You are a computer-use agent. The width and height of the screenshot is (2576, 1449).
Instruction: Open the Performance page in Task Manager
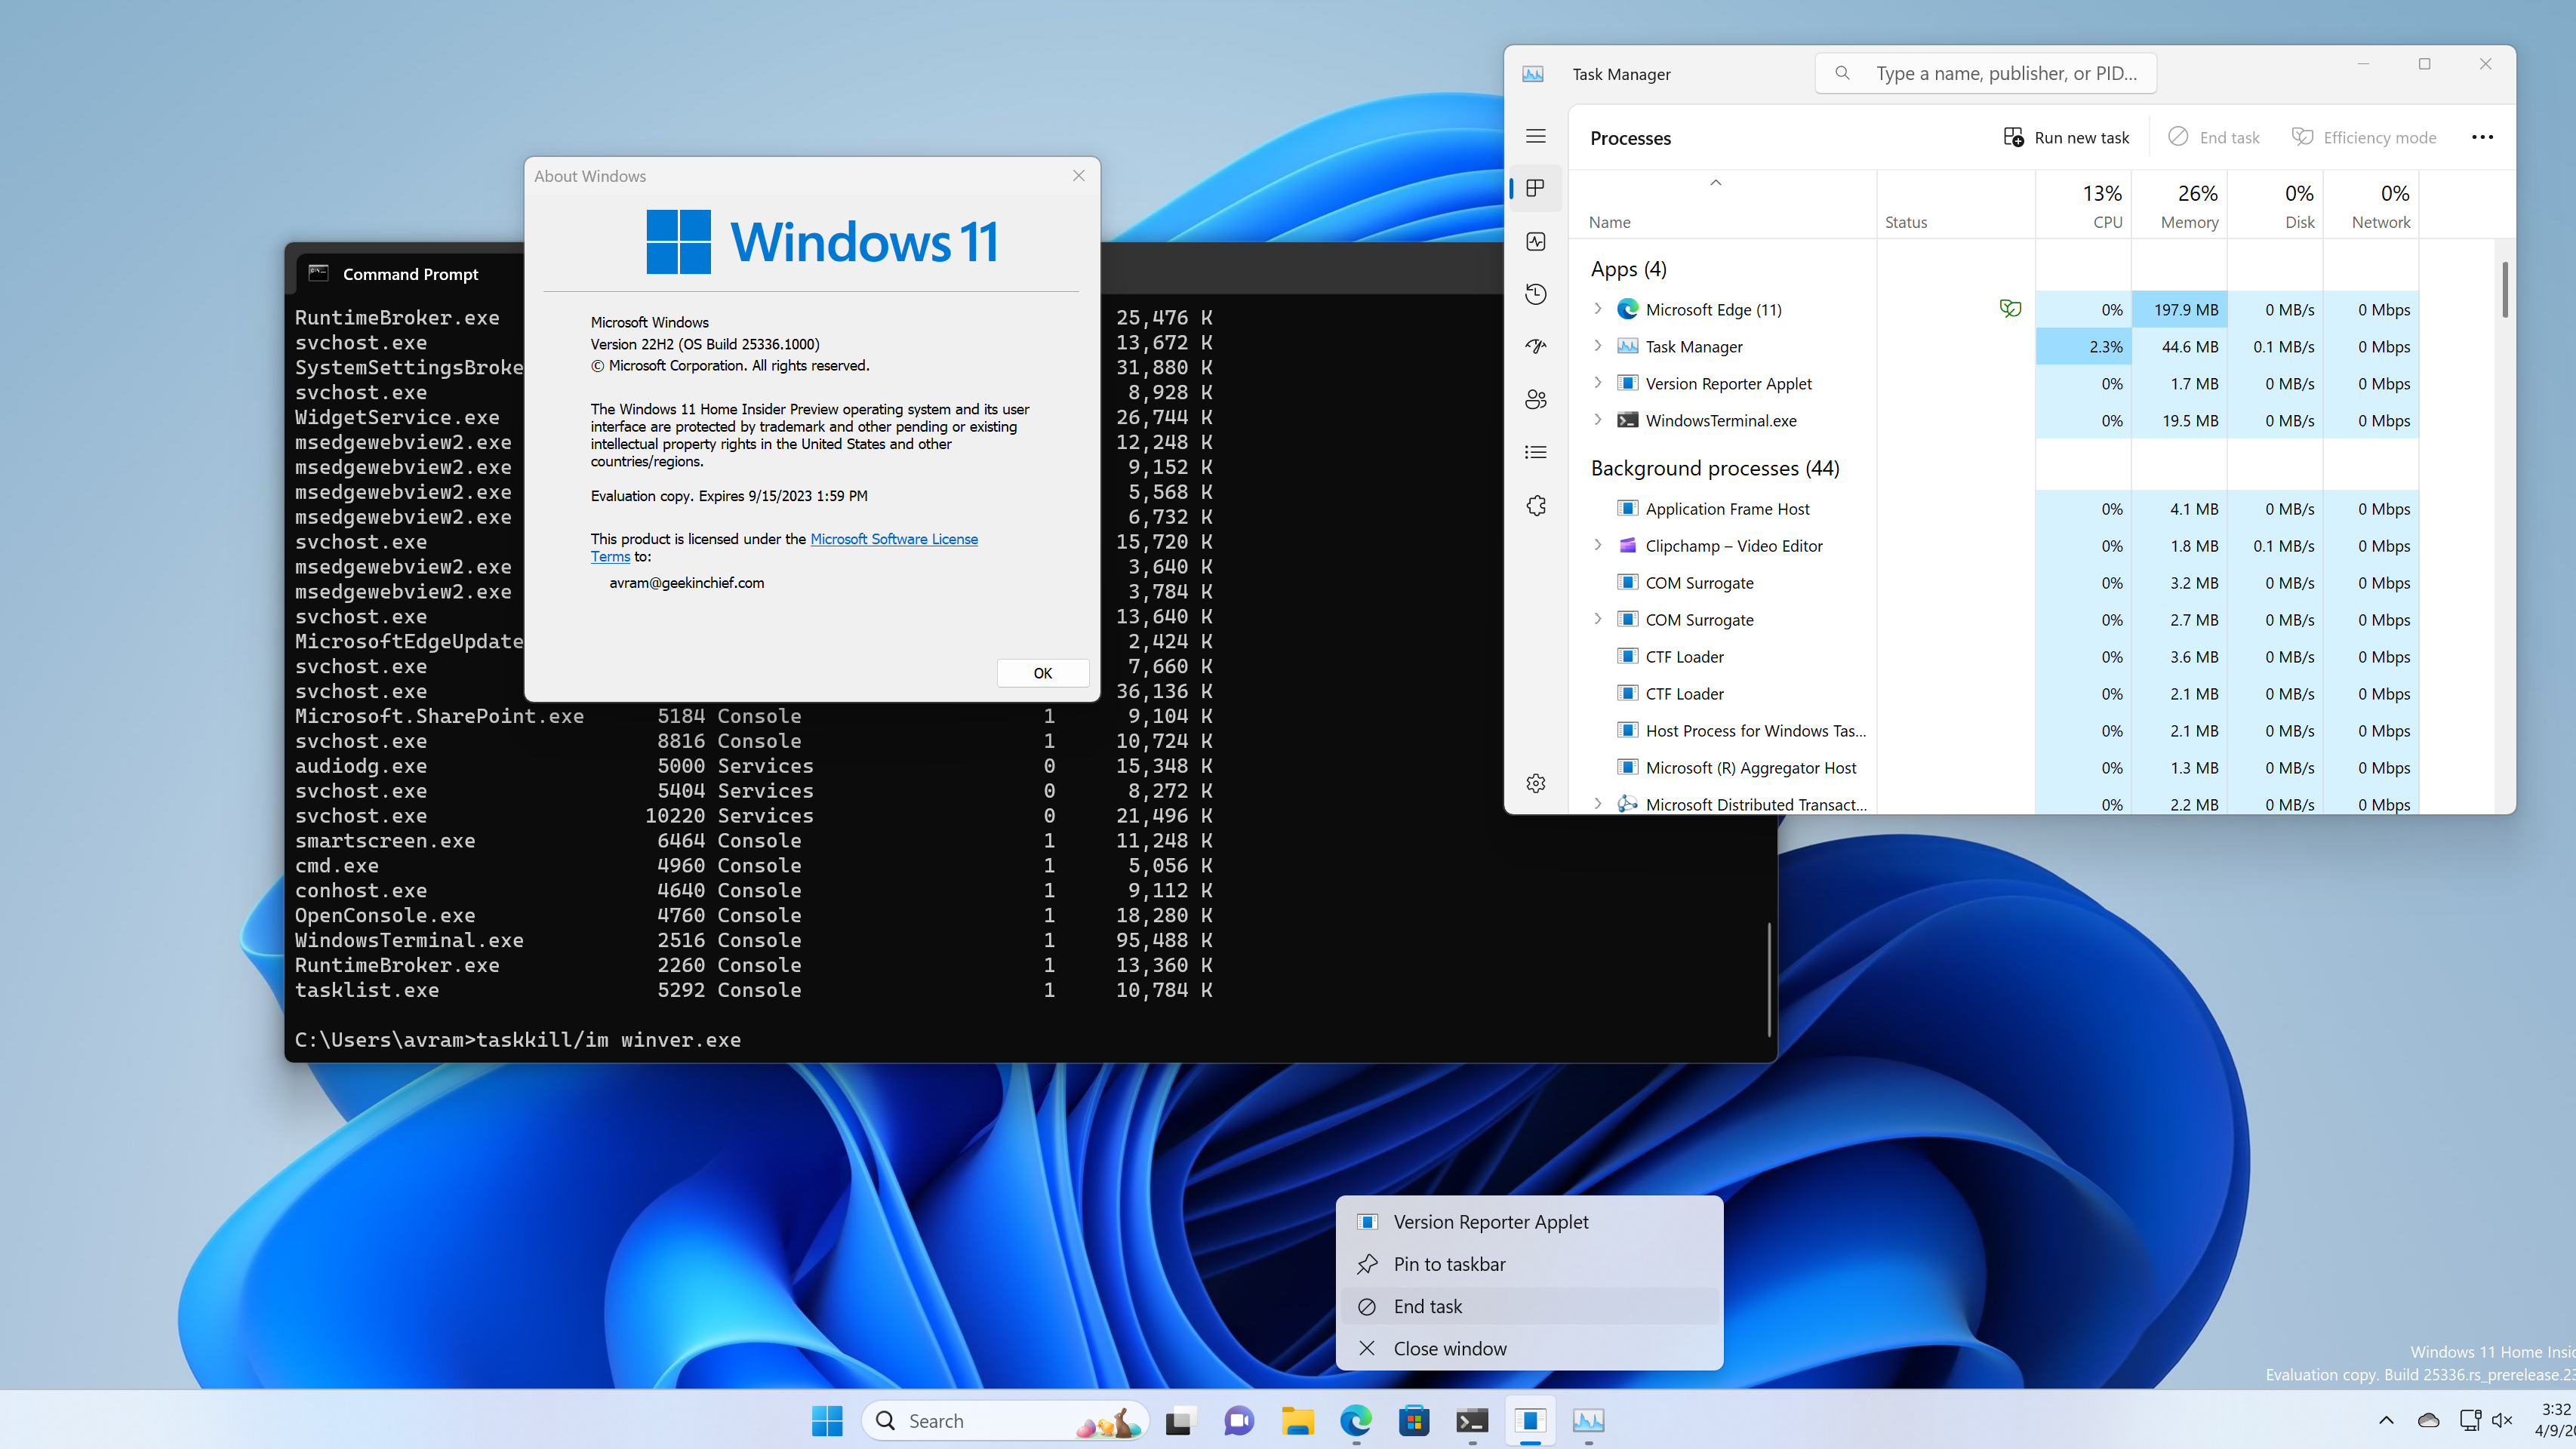(x=1536, y=241)
